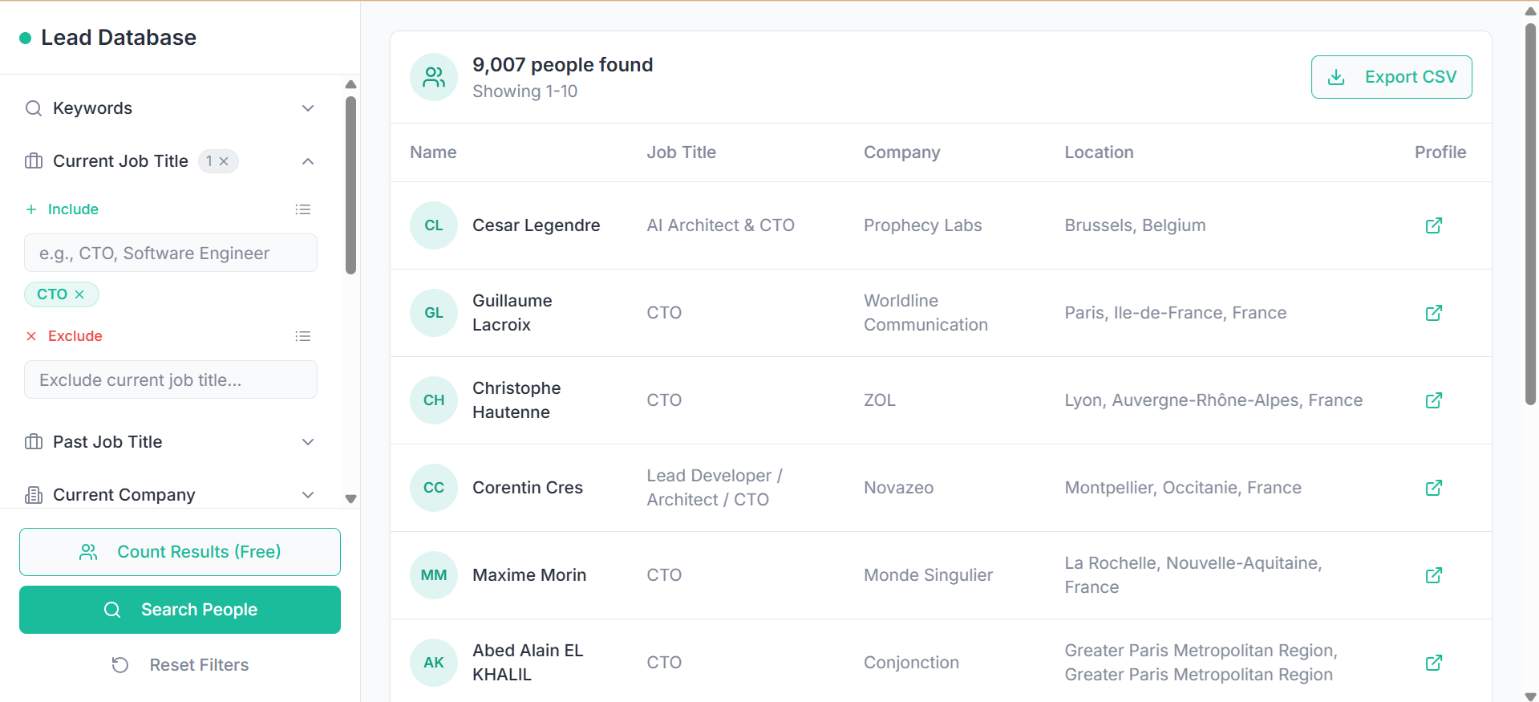Expand the Past Job Title filter

[307, 442]
